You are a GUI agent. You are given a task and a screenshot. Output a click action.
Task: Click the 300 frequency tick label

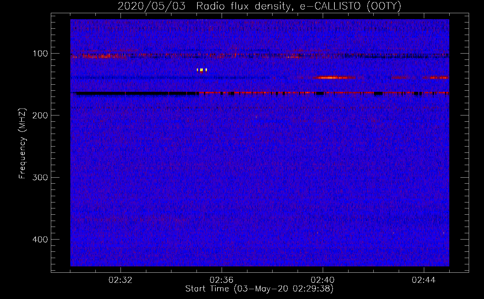[x=40, y=177]
